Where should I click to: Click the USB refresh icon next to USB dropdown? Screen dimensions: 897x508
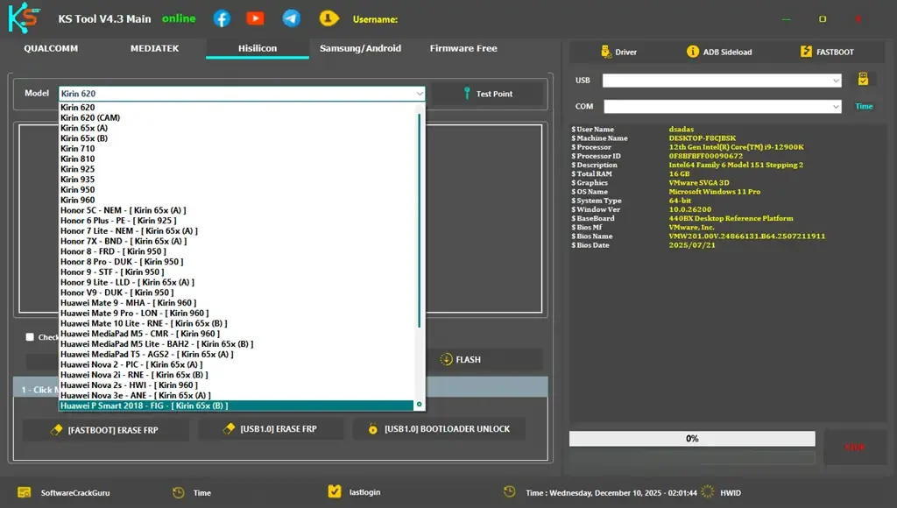click(x=862, y=79)
